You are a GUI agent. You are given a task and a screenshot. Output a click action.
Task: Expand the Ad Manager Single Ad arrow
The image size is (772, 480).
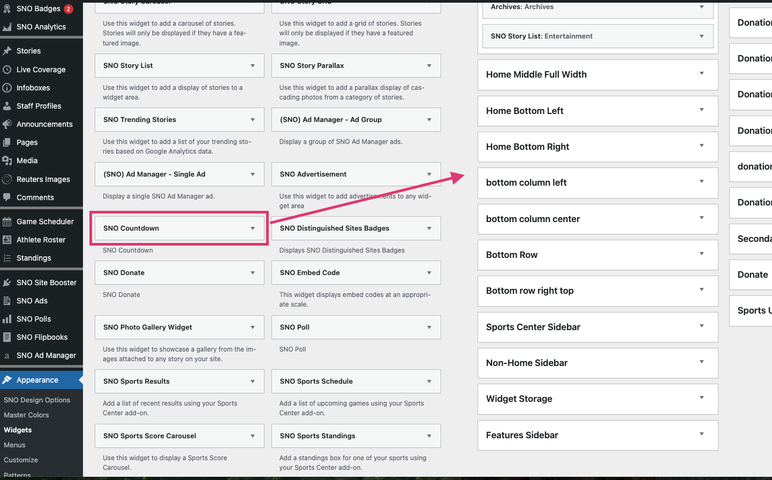click(x=253, y=174)
